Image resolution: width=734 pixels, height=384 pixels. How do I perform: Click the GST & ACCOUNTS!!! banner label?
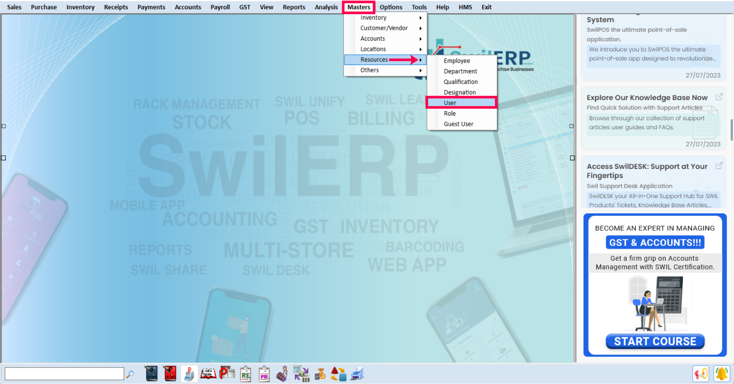coord(655,242)
